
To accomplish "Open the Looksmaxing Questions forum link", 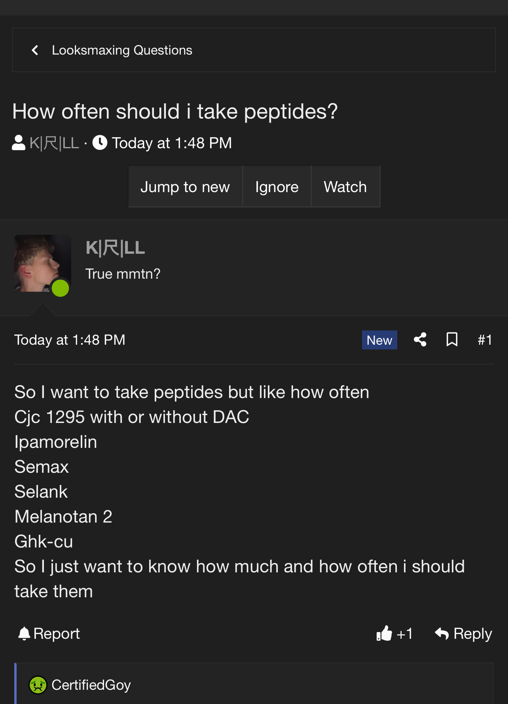I will (122, 50).
